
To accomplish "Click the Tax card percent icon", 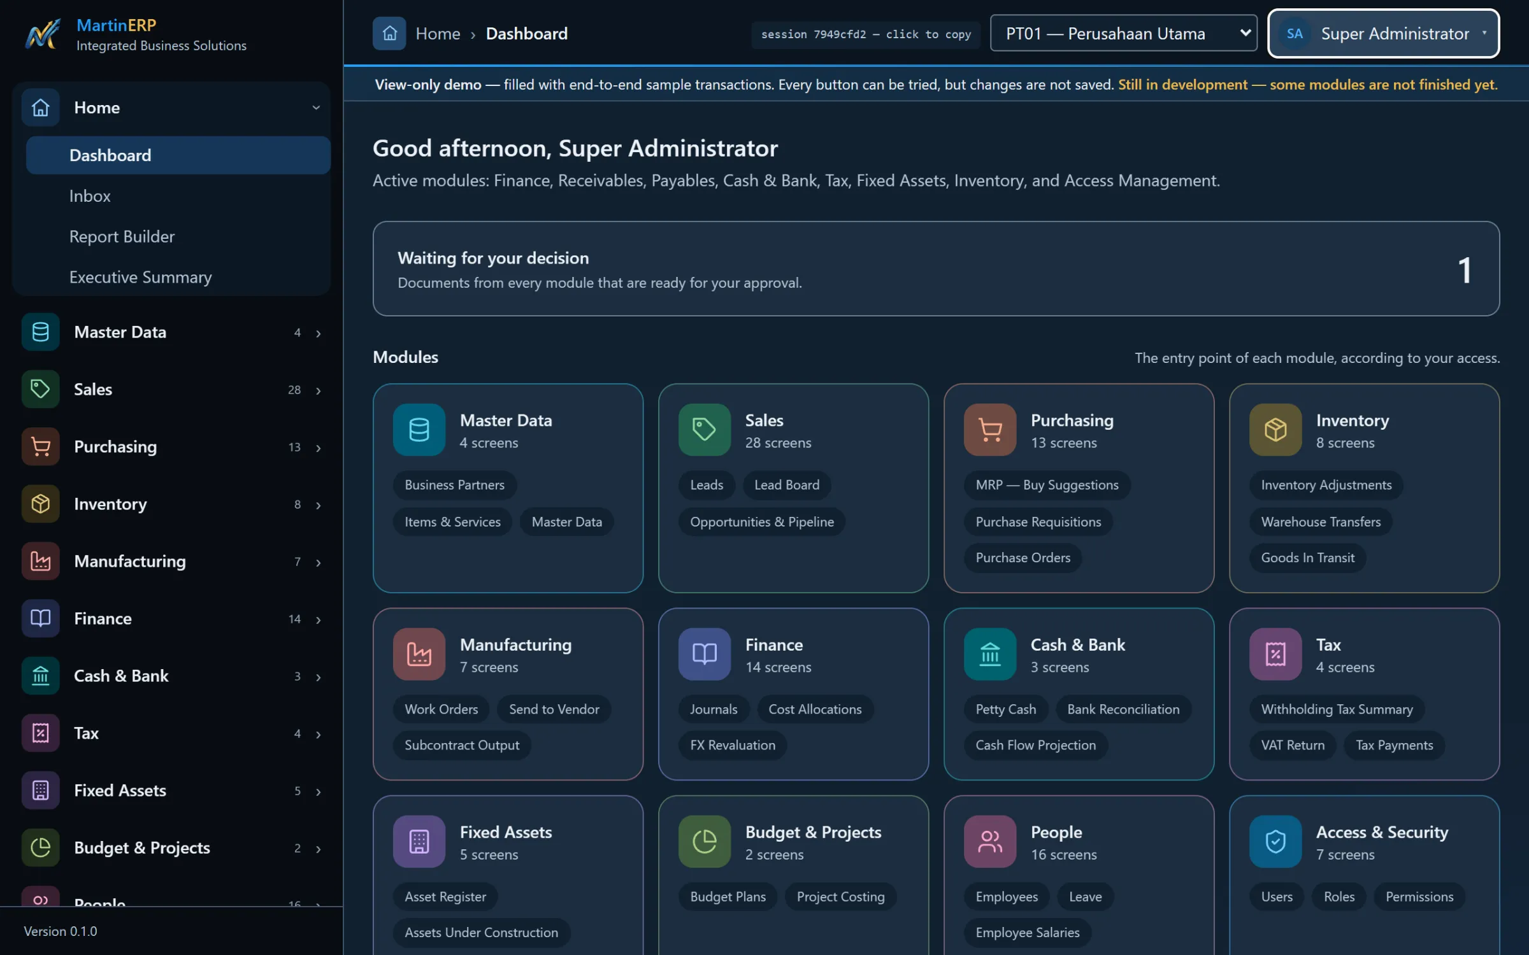I will [x=1275, y=654].
